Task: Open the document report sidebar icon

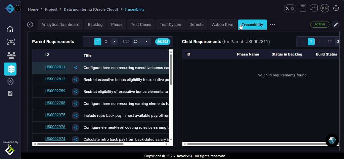Action: 10,93
